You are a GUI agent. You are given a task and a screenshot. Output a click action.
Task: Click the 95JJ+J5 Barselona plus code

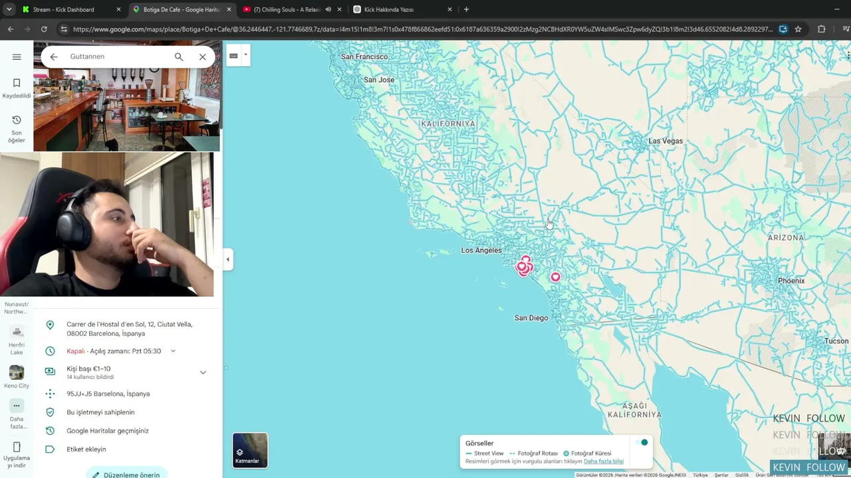point(108,394)
